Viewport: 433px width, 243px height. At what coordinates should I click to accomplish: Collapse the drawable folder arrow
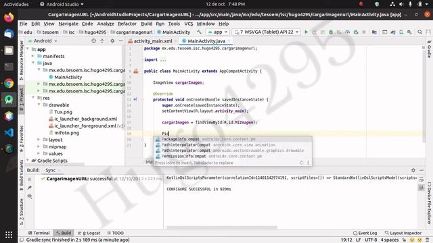(x=39, y=105)
